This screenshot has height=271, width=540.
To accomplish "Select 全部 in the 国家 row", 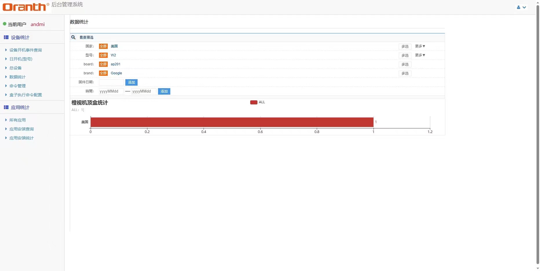I will [103, 46].
